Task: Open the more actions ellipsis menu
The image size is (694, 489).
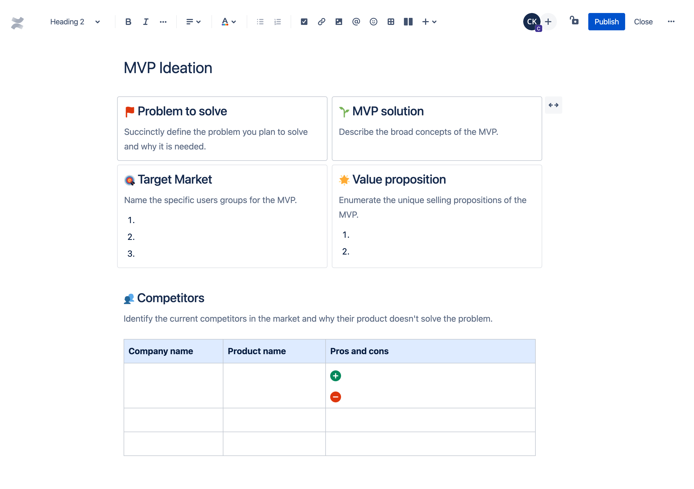Action: pos(671,21)
